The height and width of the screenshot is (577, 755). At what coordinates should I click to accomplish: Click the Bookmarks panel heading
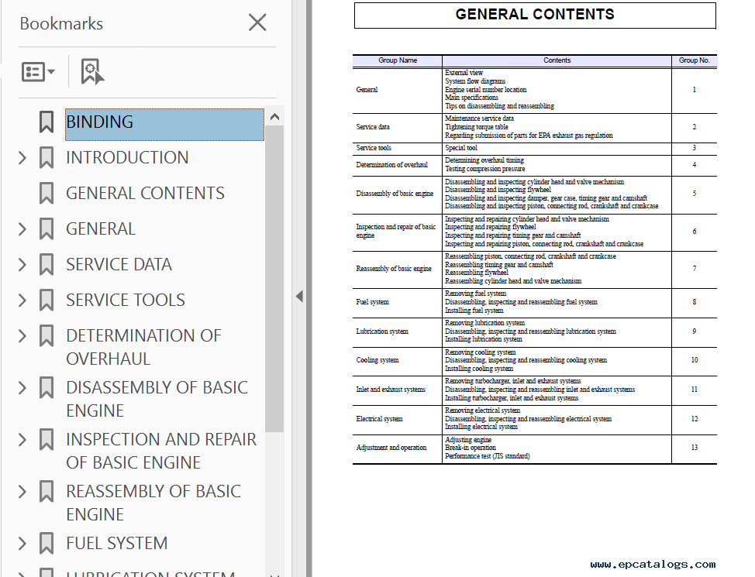[61, 23]
